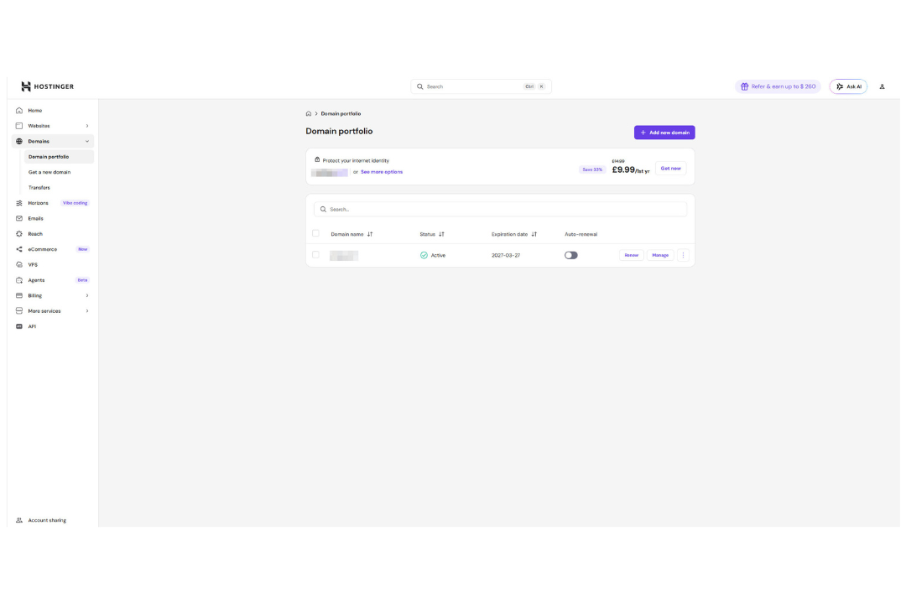Sort by Expiration date arrows icon

[x=534, y=234]
